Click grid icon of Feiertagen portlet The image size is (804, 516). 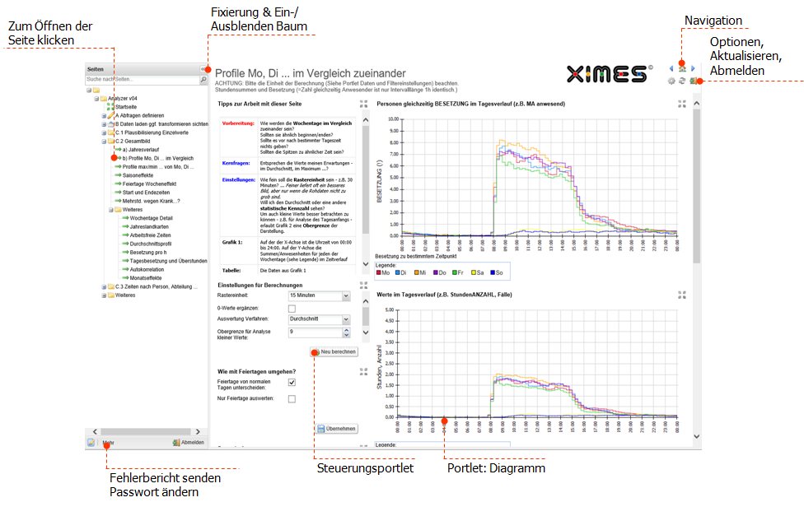click(x=363, y=371)
